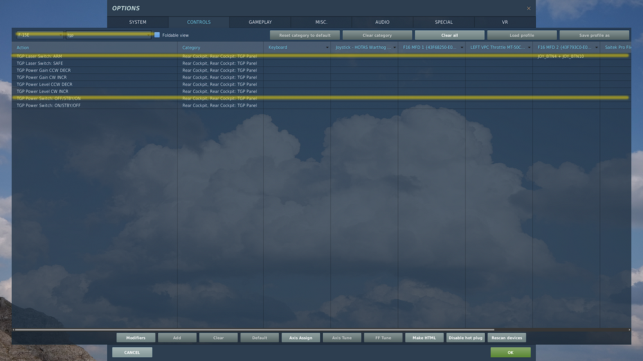Select row TGP Power Level CCW DECR

pyautogui.click(x=321, y=84)
